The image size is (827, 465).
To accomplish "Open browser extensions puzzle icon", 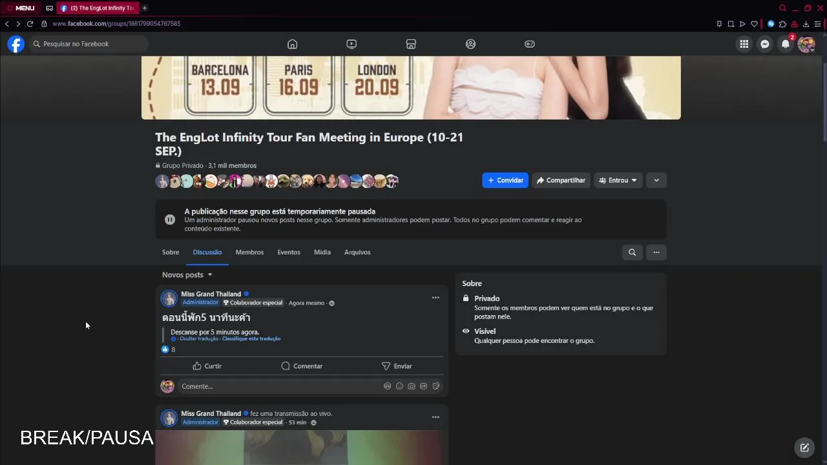I will [782, 24].
